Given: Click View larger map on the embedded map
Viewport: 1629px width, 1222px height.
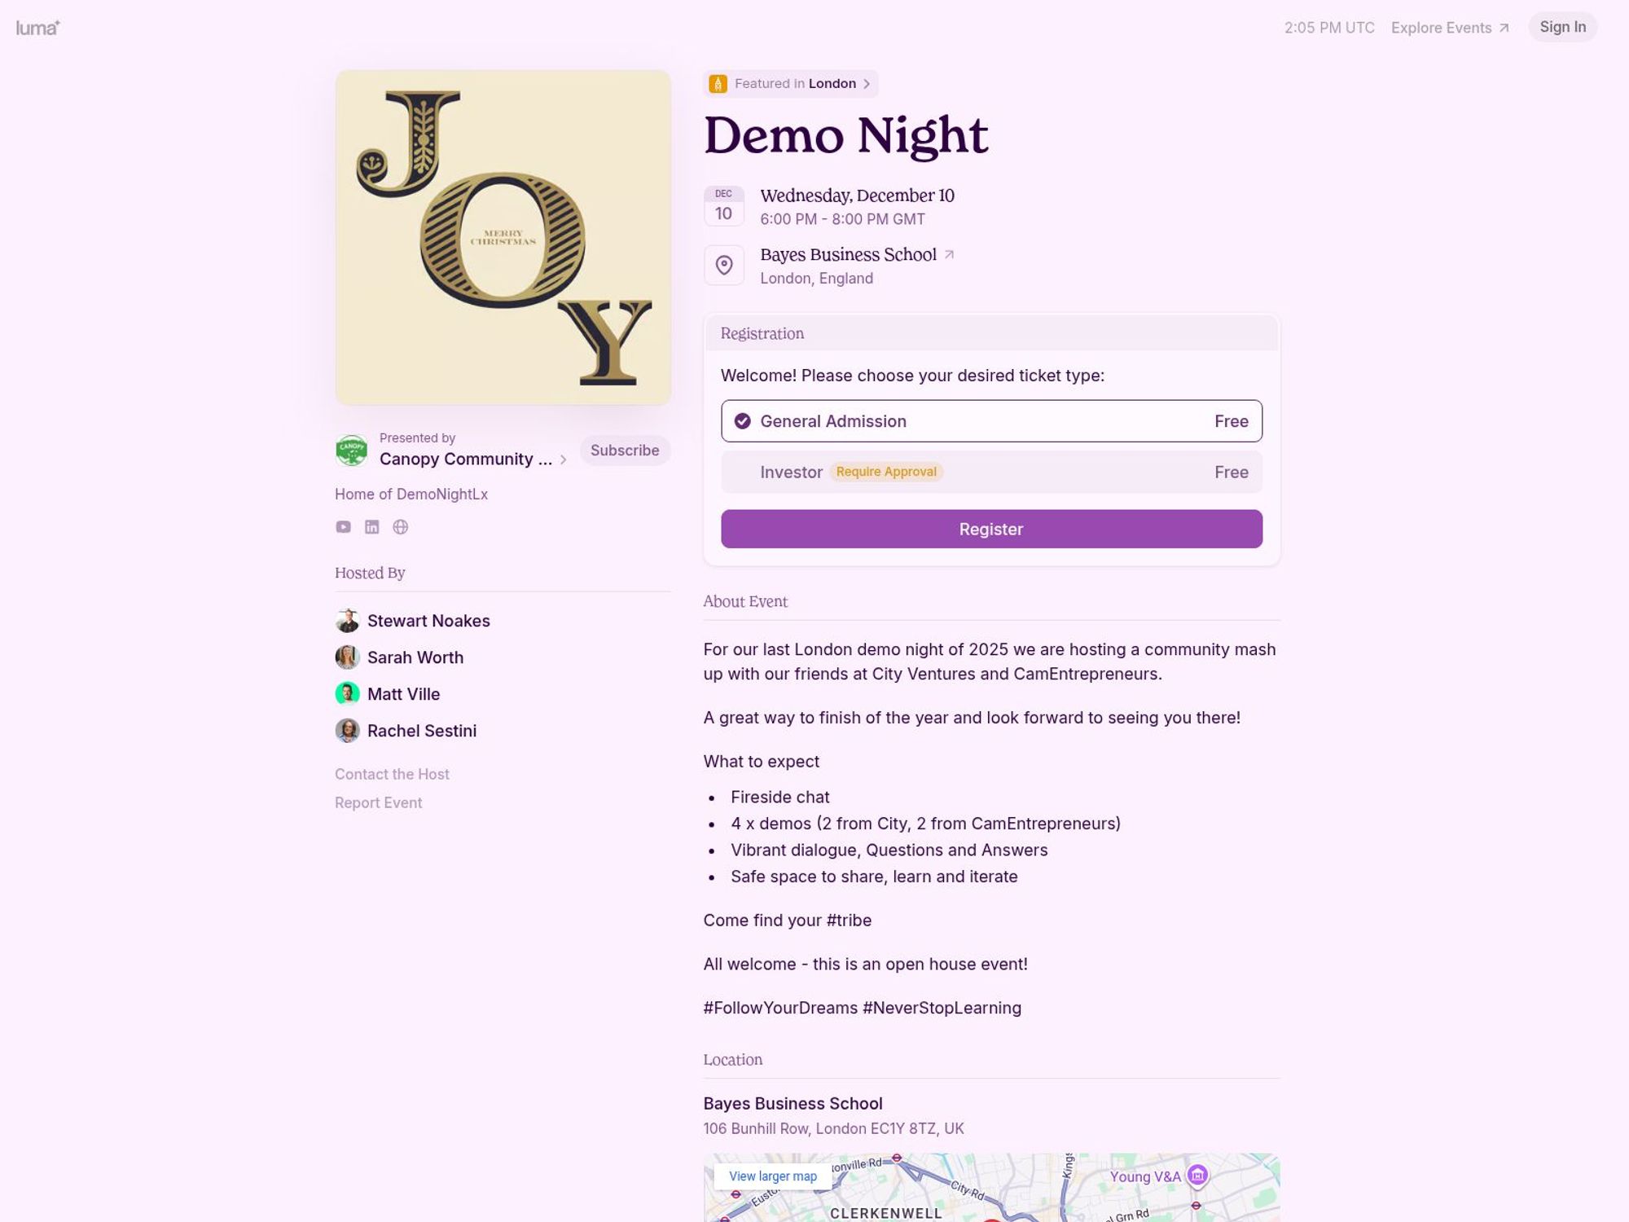Looking at the screenshot, I should pyautogui.click(x=773, y=1176).
